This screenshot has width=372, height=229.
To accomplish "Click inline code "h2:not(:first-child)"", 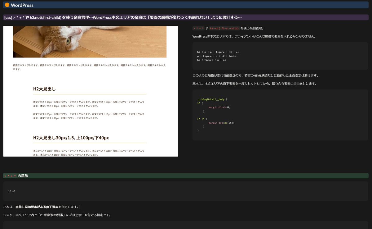I will 224,28.
